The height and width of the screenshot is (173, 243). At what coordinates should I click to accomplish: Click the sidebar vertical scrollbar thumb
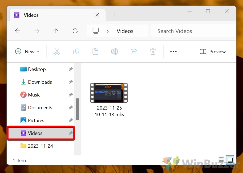[78, 109]
